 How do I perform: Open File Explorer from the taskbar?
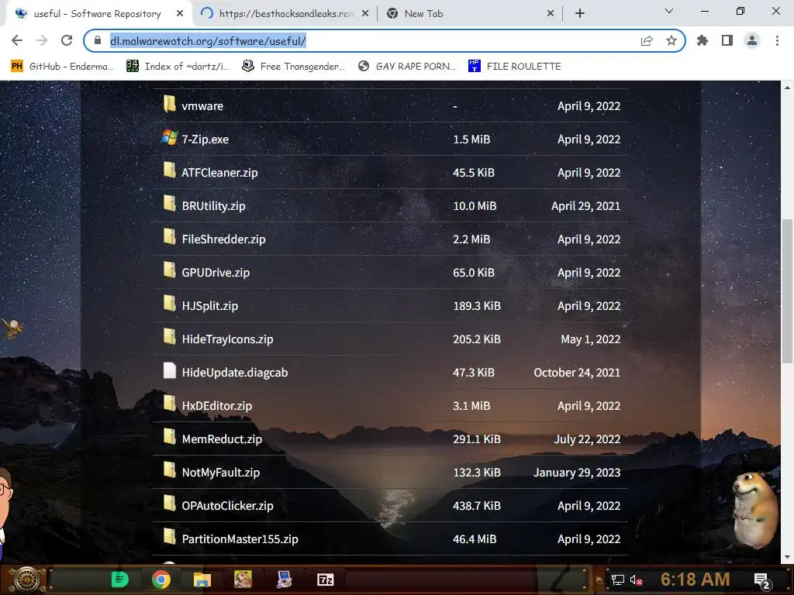coord(202,580)
